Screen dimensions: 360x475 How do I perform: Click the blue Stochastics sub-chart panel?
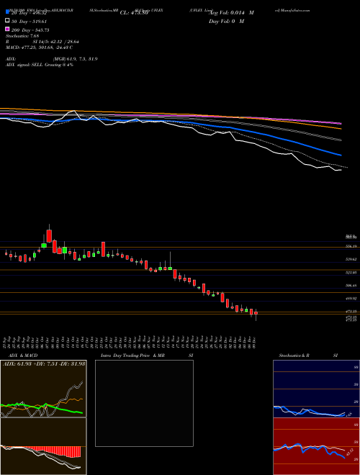point(316,389)
